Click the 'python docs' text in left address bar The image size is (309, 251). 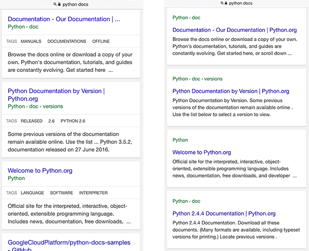[75, 4]
